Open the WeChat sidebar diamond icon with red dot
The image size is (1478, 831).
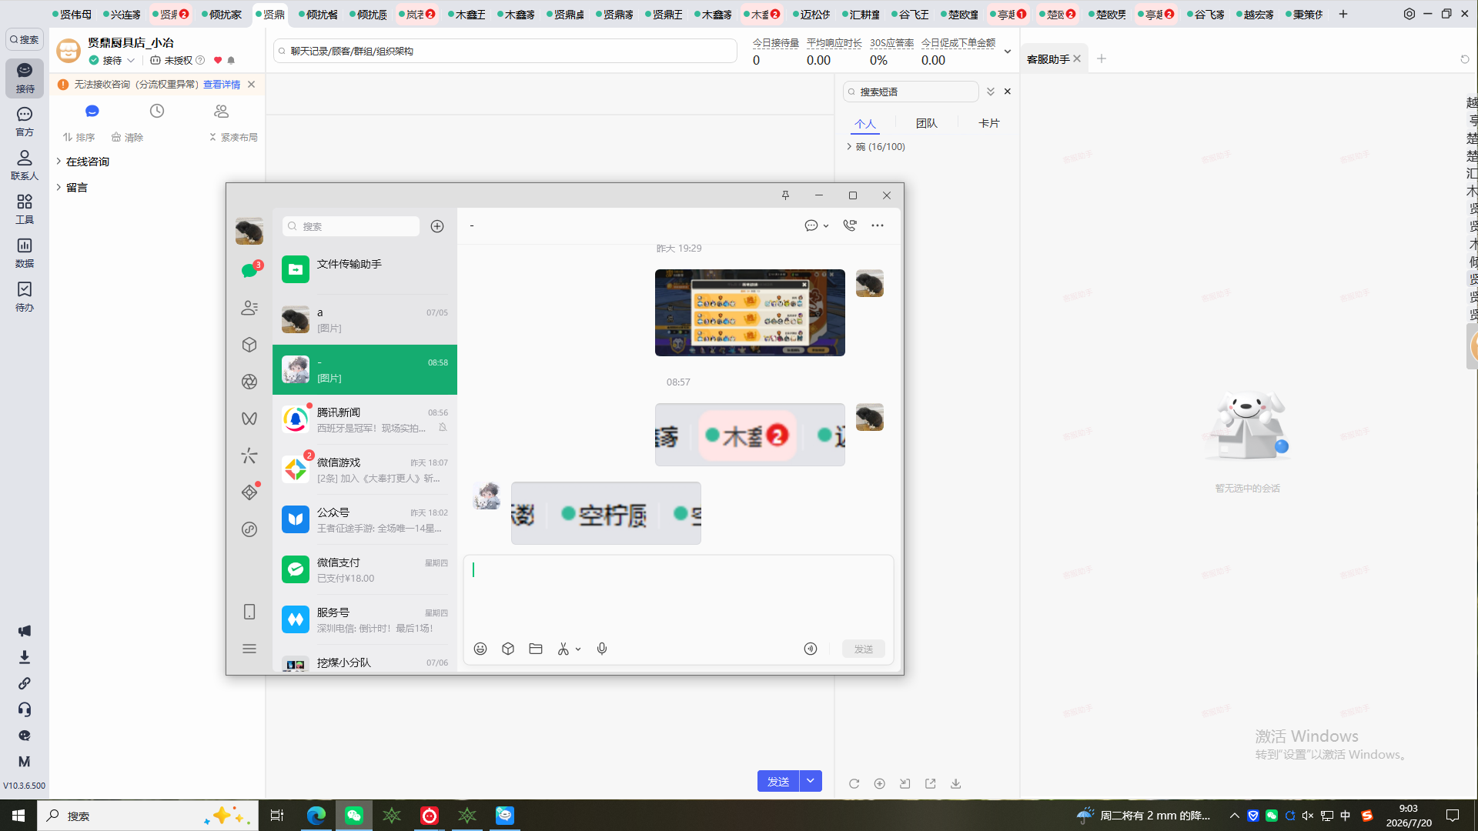[x=249, y=492]
